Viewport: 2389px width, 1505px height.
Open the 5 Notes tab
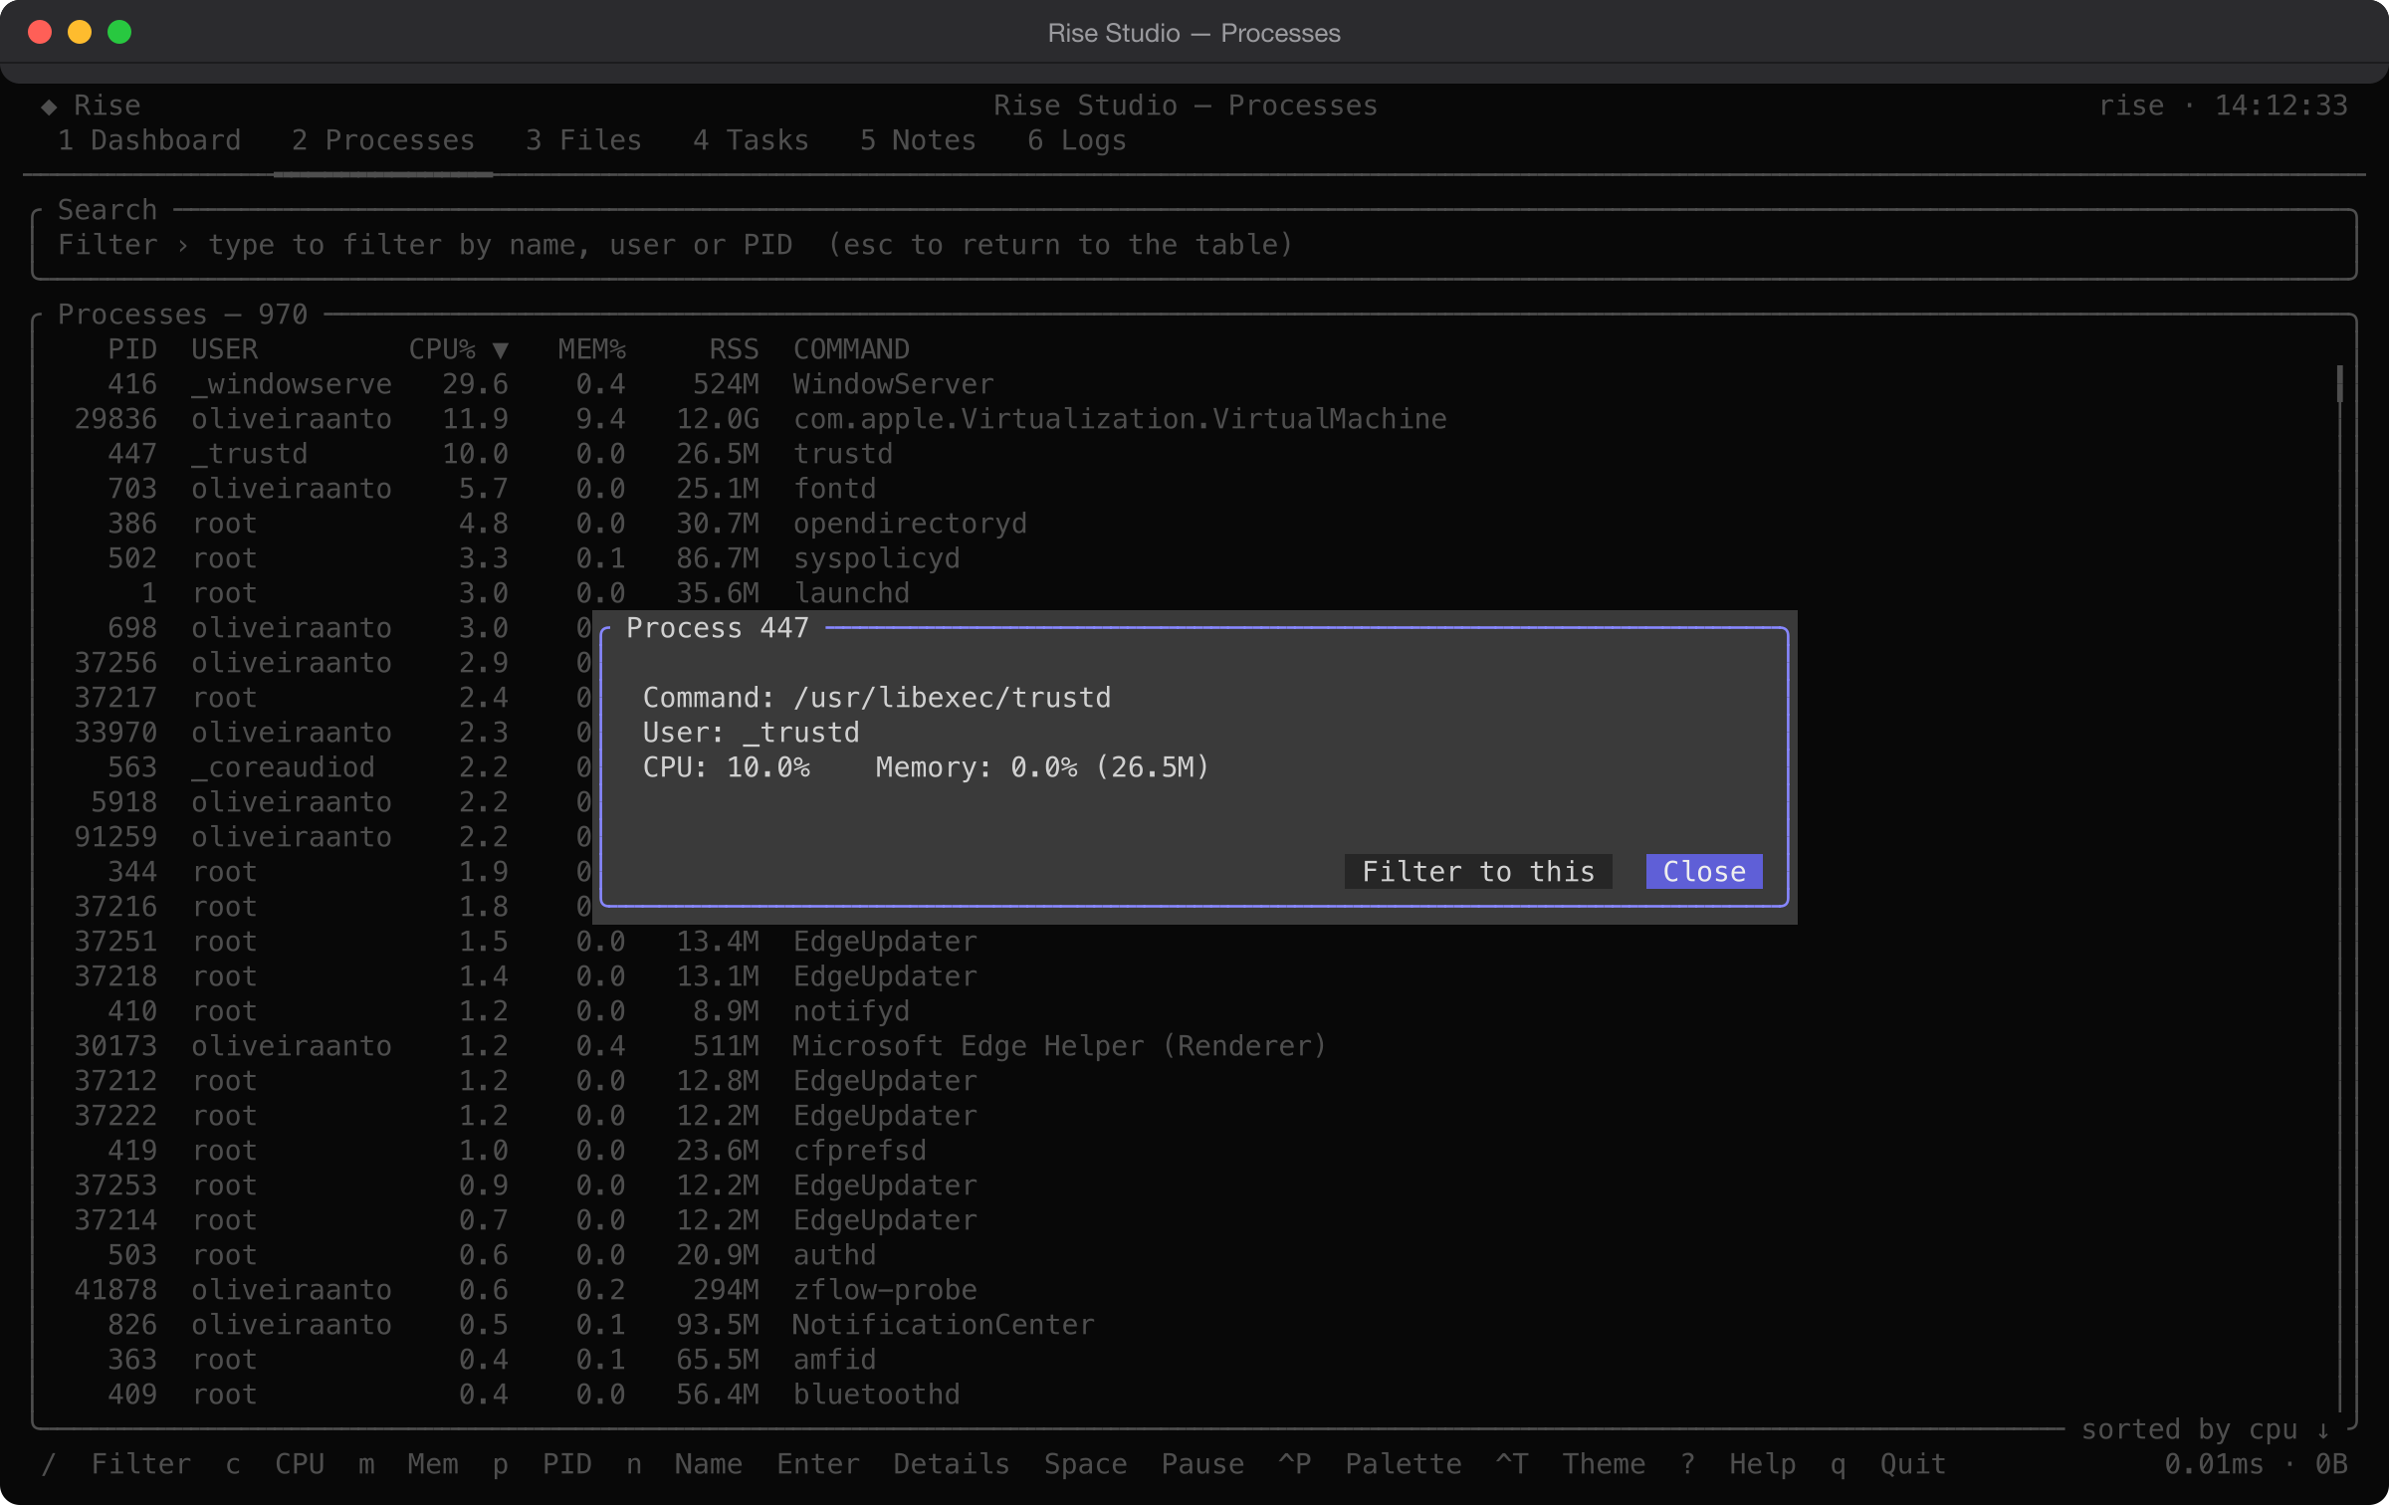coord(919,140)
